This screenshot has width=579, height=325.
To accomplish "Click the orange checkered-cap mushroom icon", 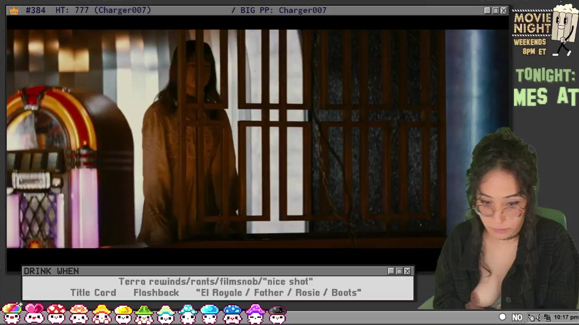I will click(79, 314).
